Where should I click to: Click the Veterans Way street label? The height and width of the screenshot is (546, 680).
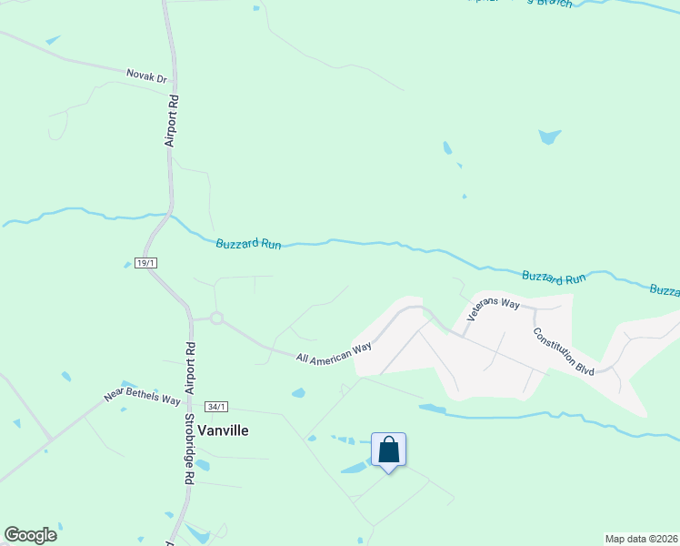(494, 308)
